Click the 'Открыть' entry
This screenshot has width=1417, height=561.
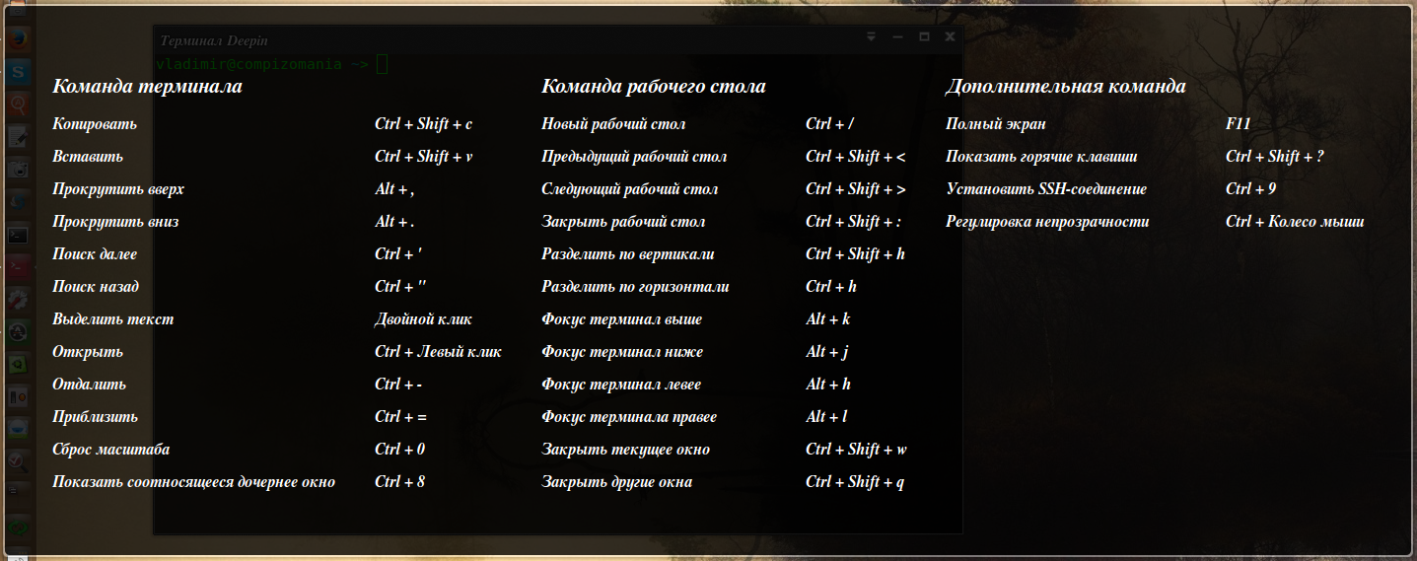tap(88, 352)
